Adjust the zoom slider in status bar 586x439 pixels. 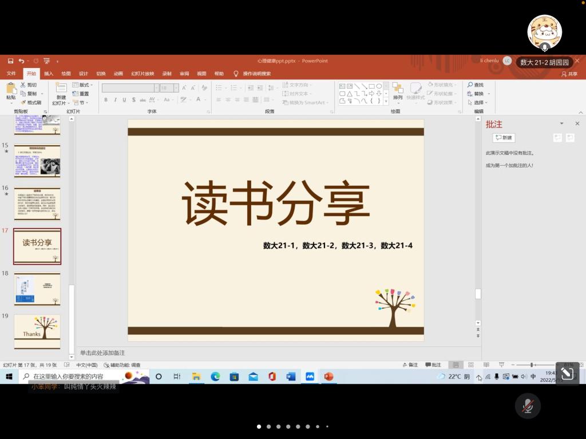(x=532, y=365)
